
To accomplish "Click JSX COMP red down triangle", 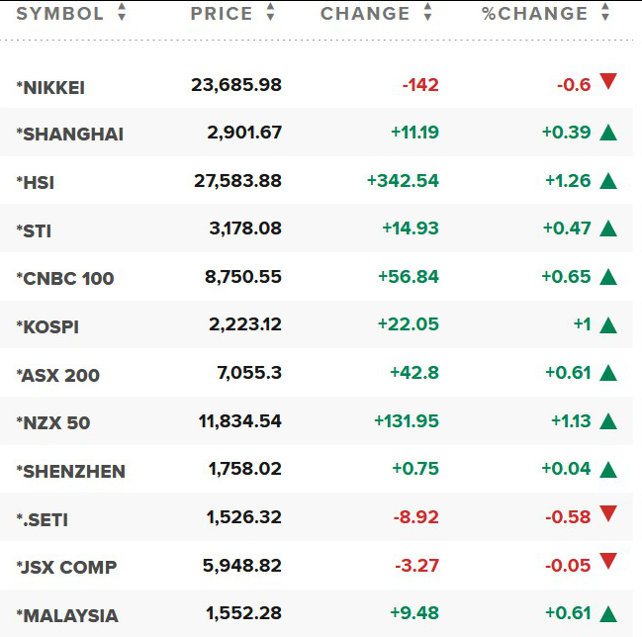I will coord(608,561).
